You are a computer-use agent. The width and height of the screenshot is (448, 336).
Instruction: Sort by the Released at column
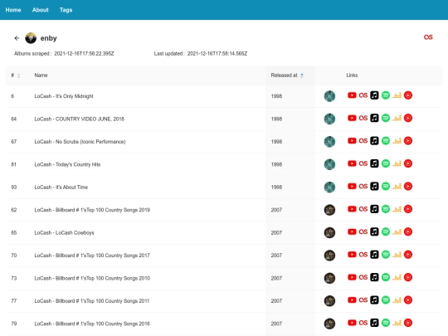pos(287,75)
